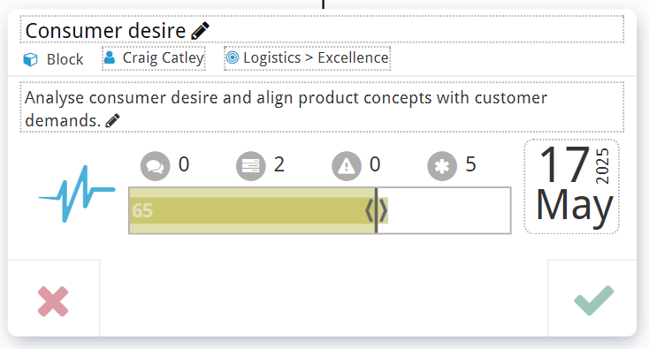The image size is (649, 349).
Task: Click the blue cube Block icon
Action: pos(30,59)
